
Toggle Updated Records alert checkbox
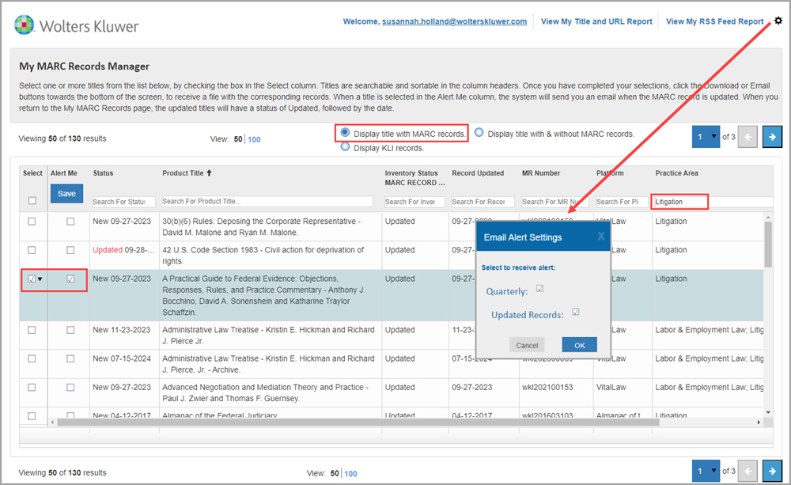pos(576,312)
